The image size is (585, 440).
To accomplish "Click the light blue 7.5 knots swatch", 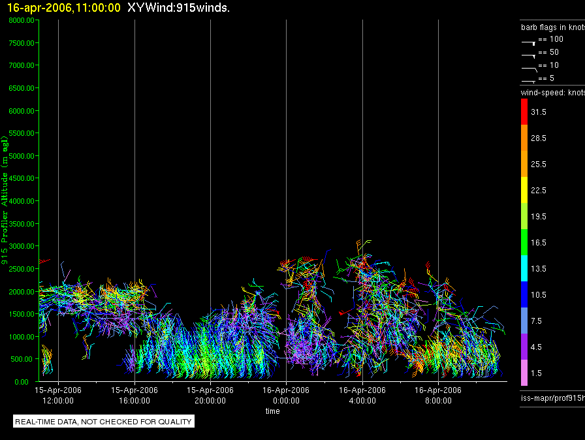I will click(x=524, y=321).
